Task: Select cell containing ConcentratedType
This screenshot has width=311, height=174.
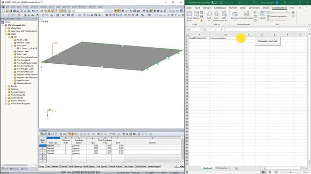Action: click(225, 38)
